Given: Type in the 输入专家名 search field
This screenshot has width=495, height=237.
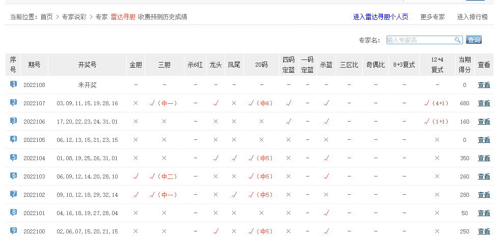Looking at the screenshot, I should point(420,40).
